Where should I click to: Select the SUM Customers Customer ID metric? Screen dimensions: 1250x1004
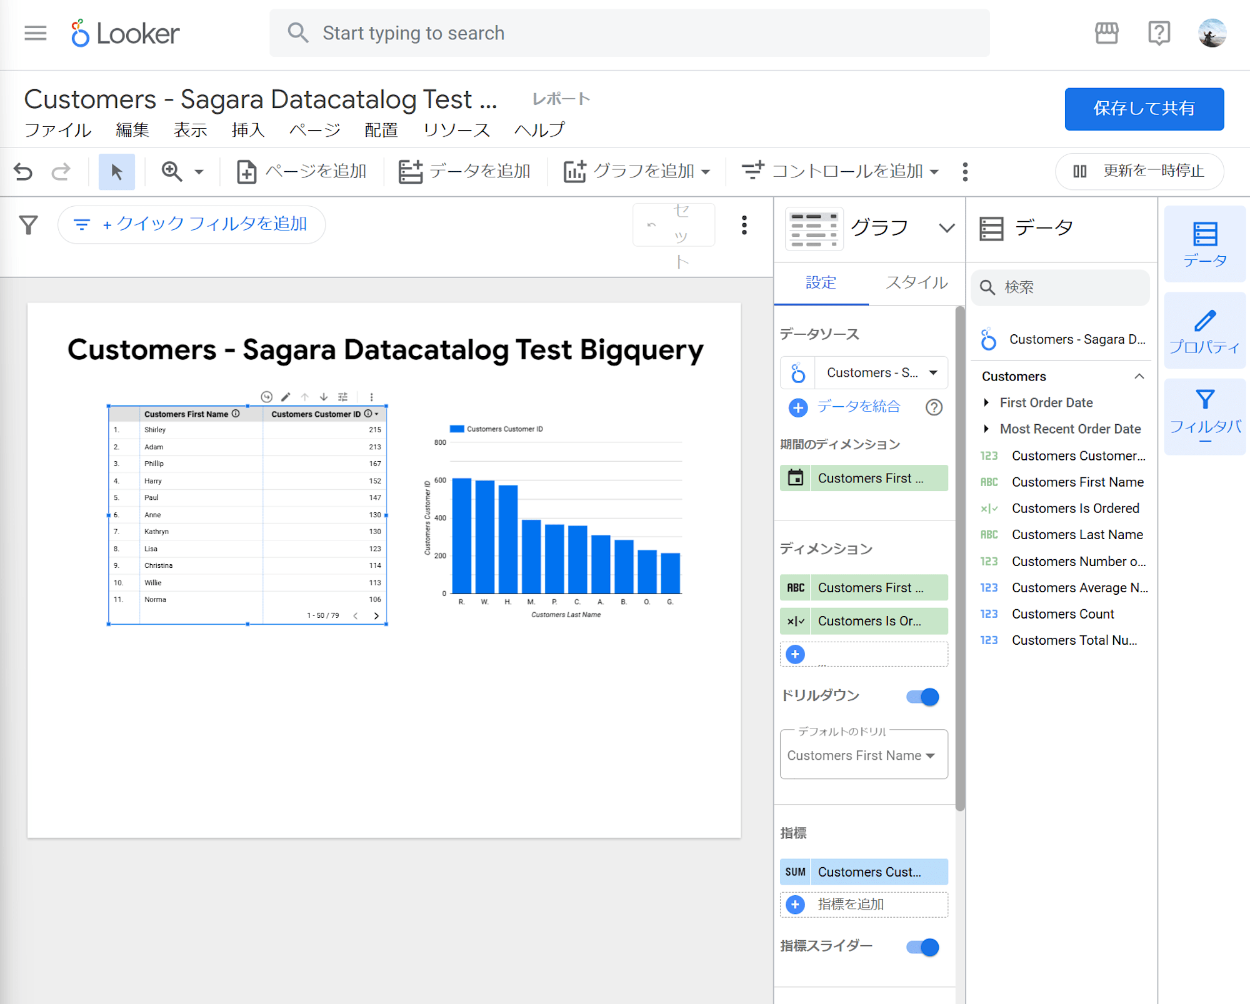pos(864,872)
